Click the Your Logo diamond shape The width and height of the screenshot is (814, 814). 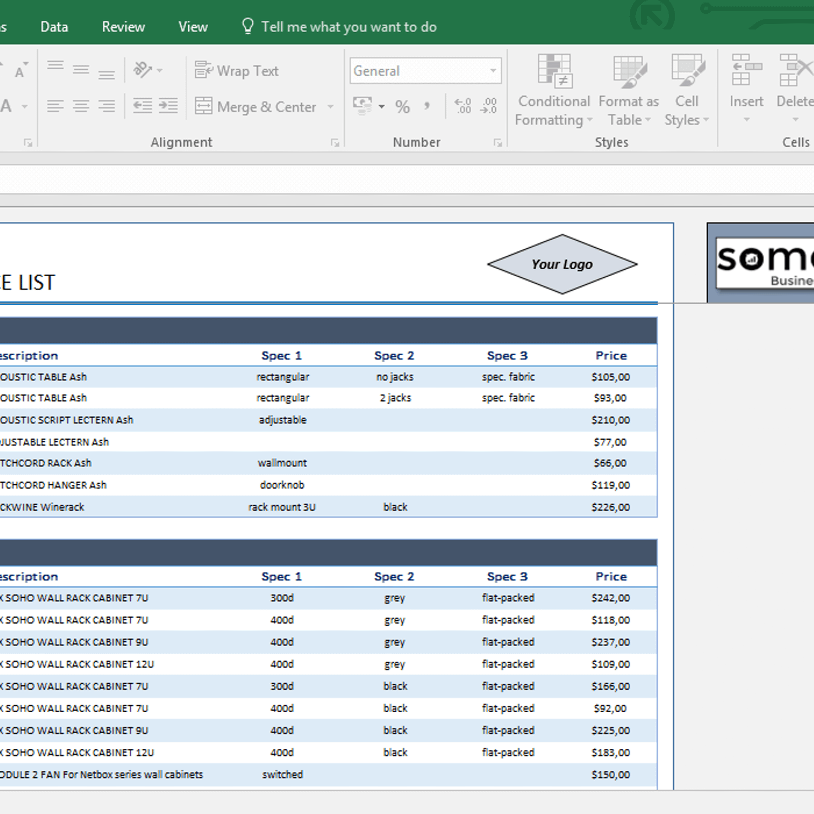pyautogui.click(x=562, y=264)
